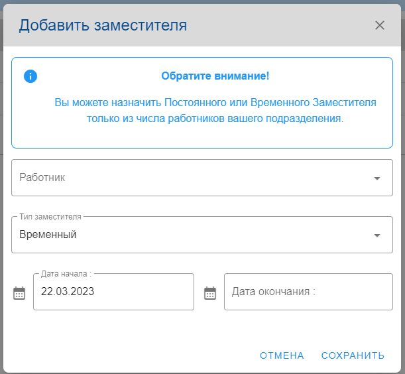405x374 pixels.
Task: Click the notice text about Постоянного или Временного Заместителя
Action: click(x=215, y=103)
